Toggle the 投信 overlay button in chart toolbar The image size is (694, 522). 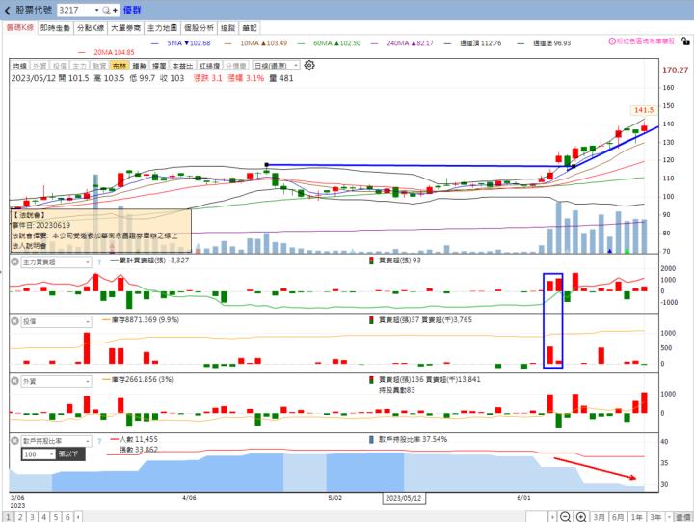click(60, 66)
